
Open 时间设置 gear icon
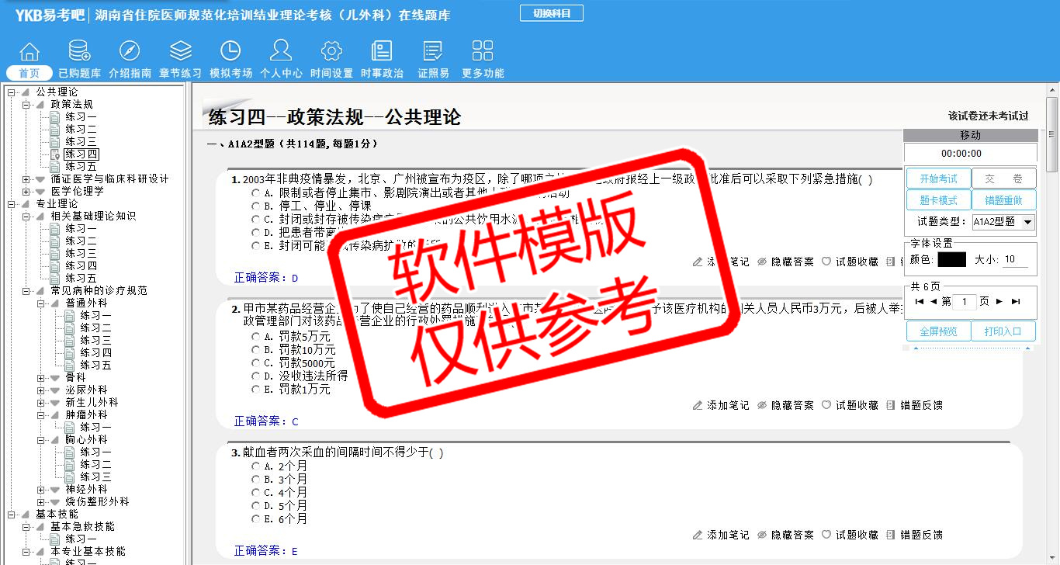click(331, 52)
